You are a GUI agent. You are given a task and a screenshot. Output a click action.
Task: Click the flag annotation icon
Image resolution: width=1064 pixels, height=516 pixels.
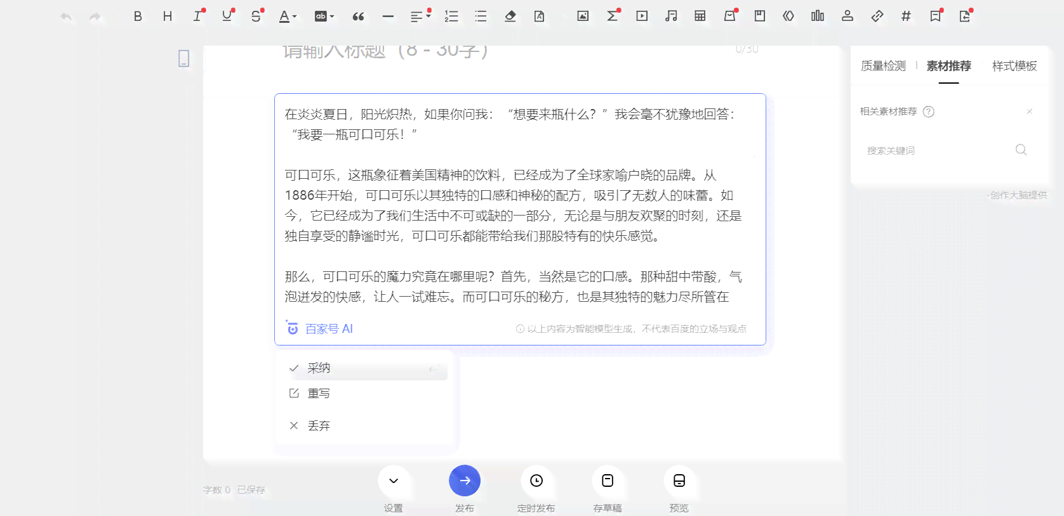point(936,16)
